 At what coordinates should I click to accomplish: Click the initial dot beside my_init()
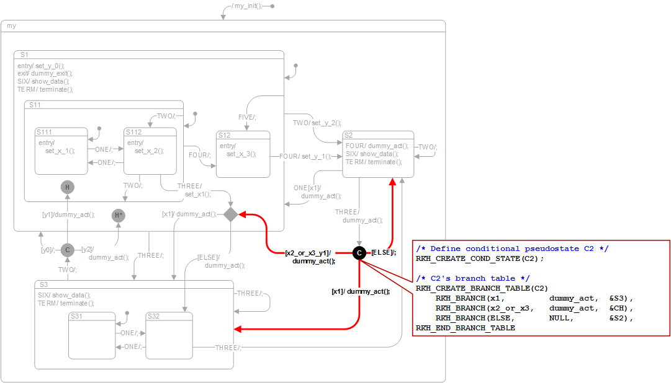[272, 6]
